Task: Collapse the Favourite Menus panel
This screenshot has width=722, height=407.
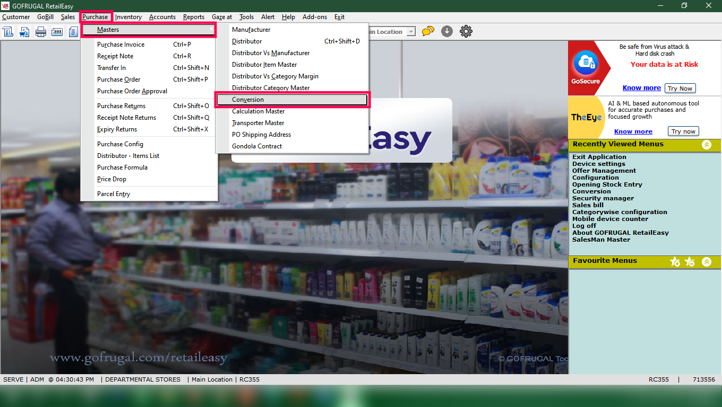Action: [x=707, y=261]
